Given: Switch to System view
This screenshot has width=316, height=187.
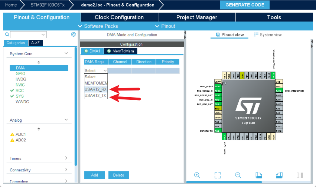Looking at the screenshot, I should [268, 35].
